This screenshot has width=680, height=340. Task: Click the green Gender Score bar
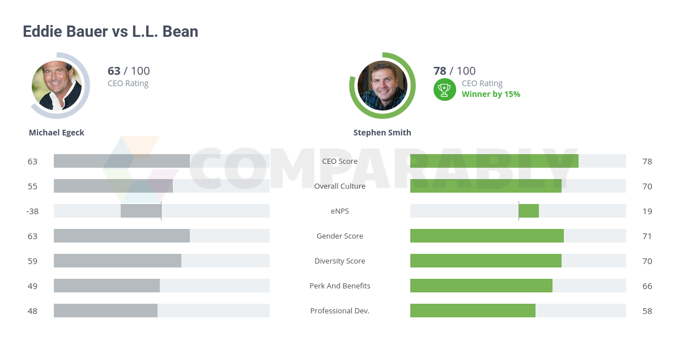pyautogui.click(x=487, y=236)
